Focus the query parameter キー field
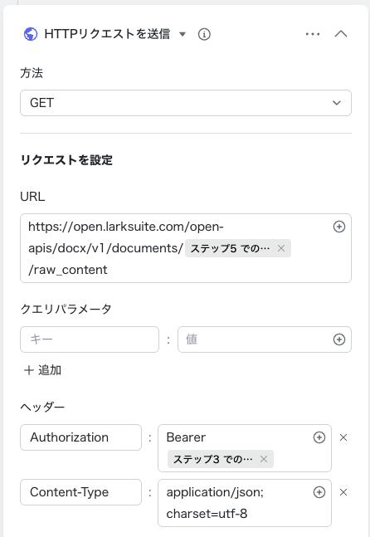 pyautogui.click(x=90, y=339)
